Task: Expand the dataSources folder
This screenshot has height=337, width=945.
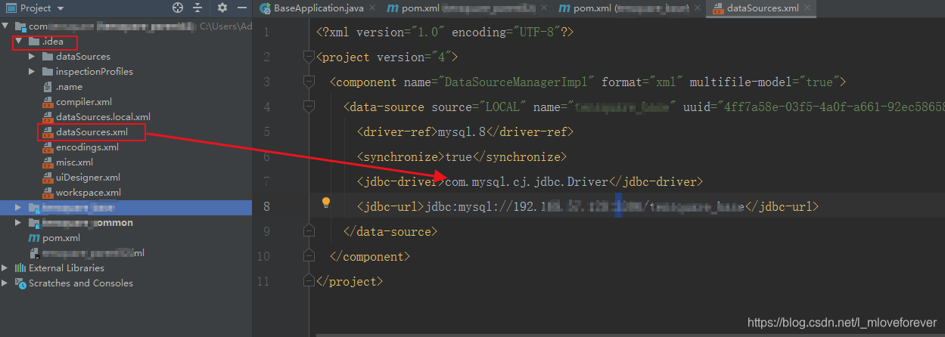Action: click(32, 57)
